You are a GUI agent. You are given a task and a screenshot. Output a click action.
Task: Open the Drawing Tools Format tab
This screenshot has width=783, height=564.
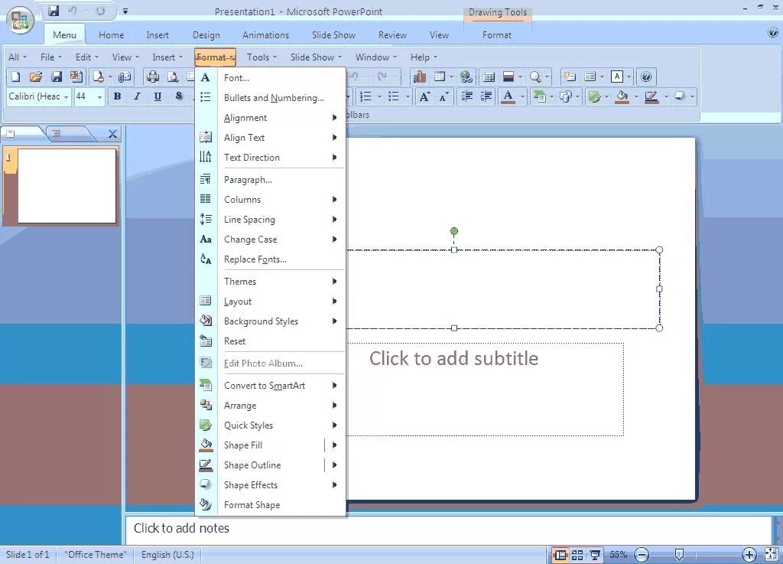coord(497,35)
